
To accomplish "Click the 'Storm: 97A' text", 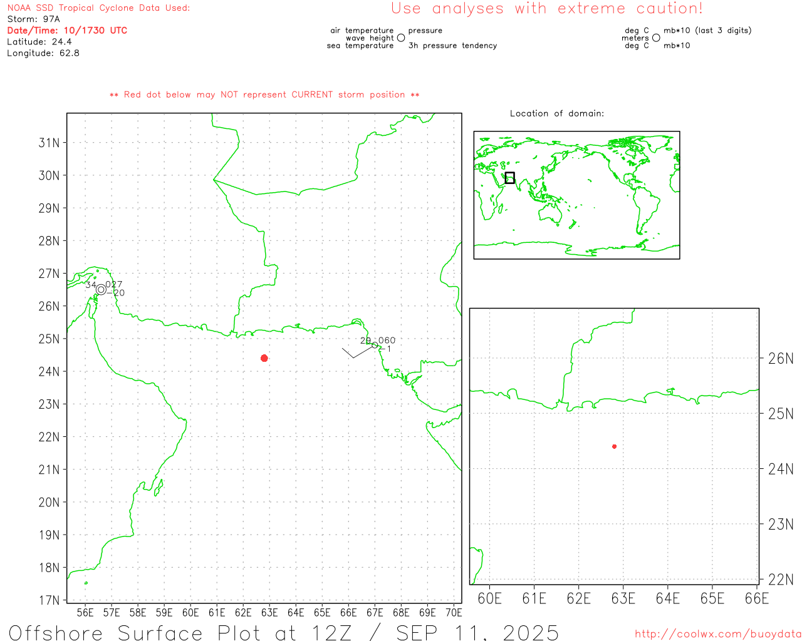I will coord(33,19).
